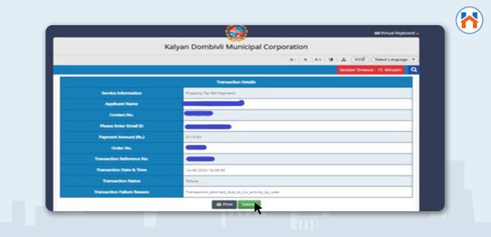Click the Service Information value field

(298, 93)
